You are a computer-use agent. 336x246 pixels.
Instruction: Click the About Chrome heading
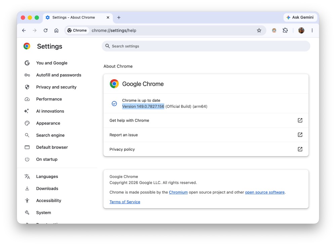click(118, 66)
